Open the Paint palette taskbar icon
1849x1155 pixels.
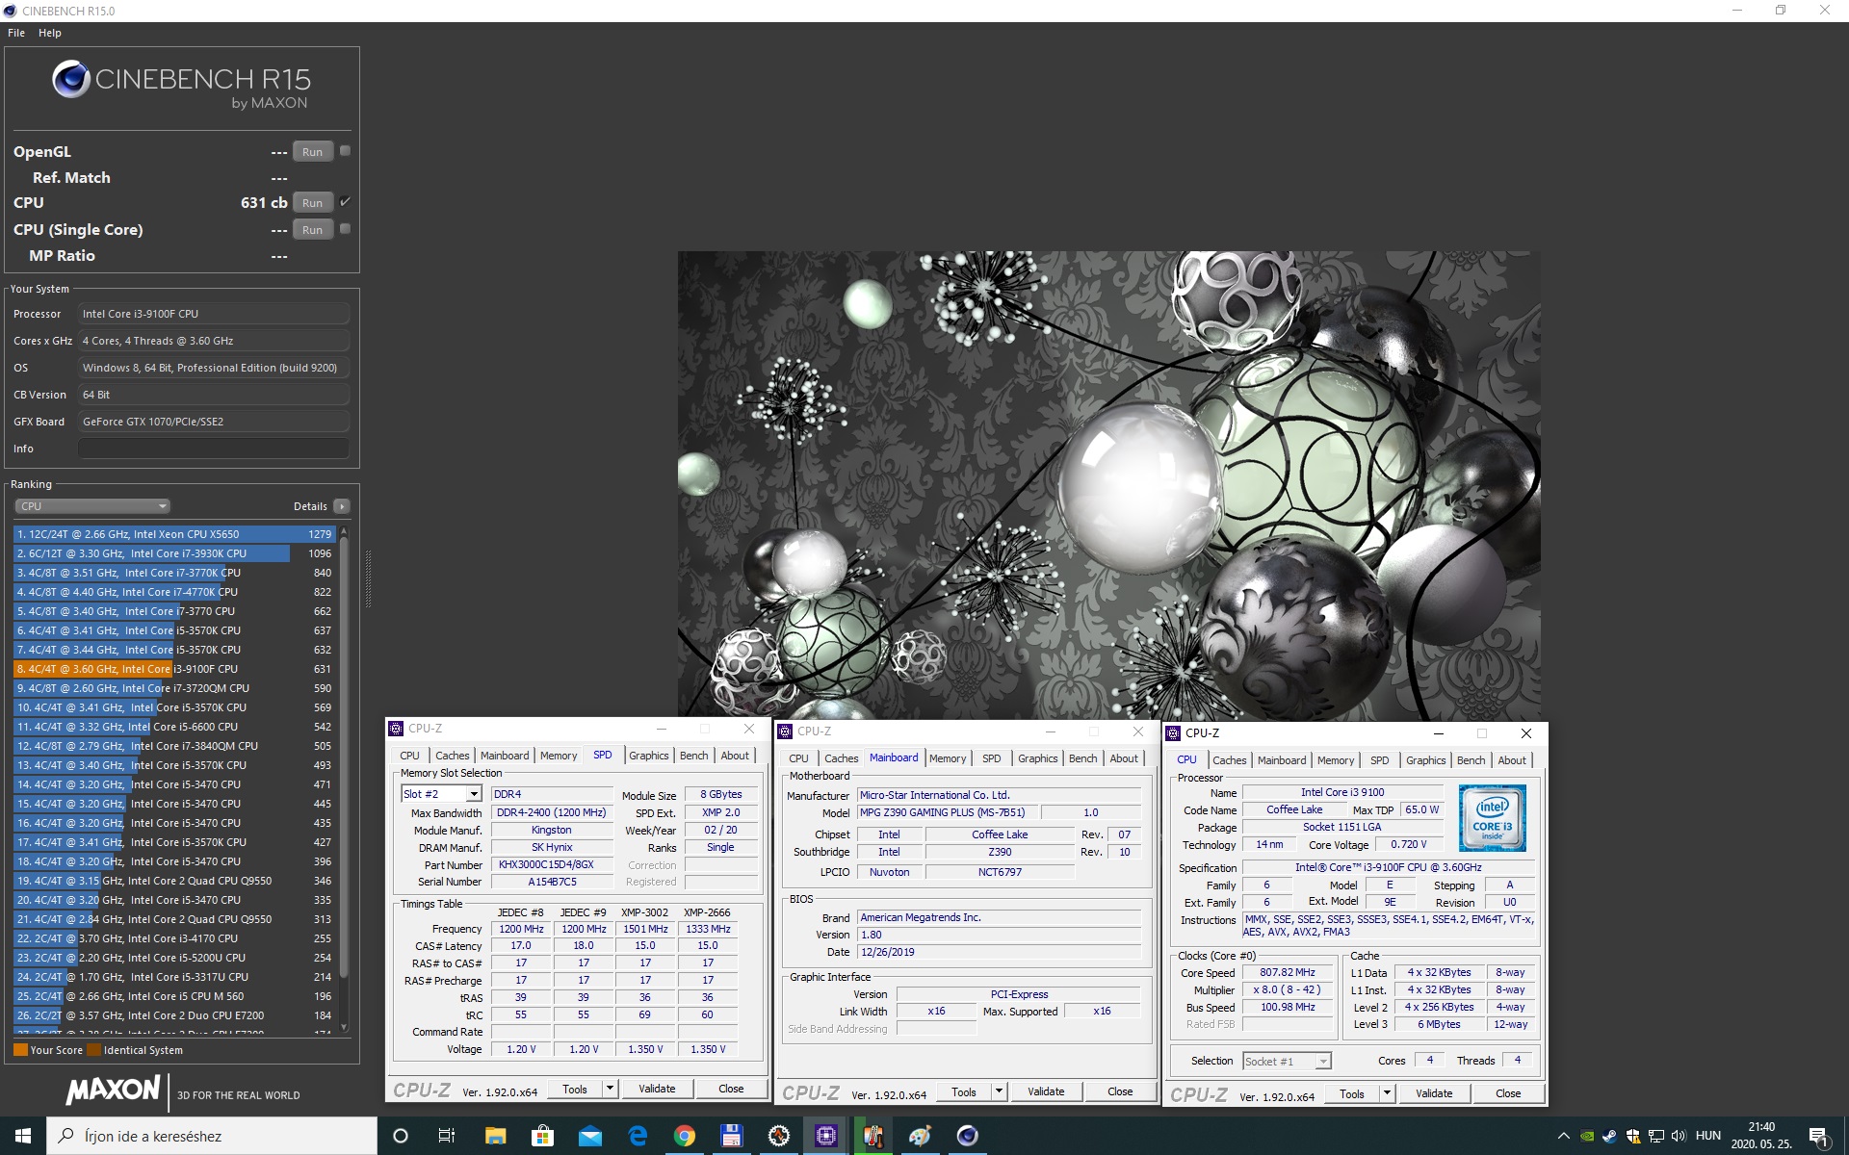(x=921, y=1136)
